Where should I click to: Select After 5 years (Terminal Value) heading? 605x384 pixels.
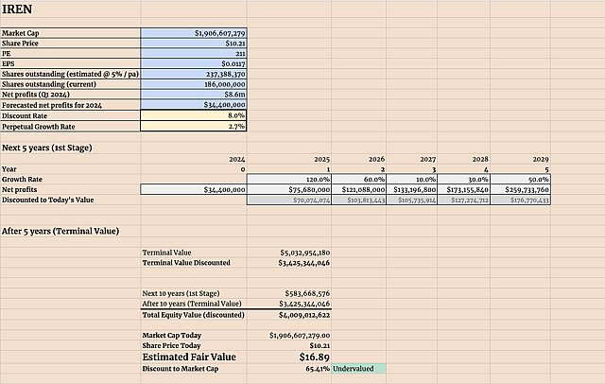pos(60,231)
